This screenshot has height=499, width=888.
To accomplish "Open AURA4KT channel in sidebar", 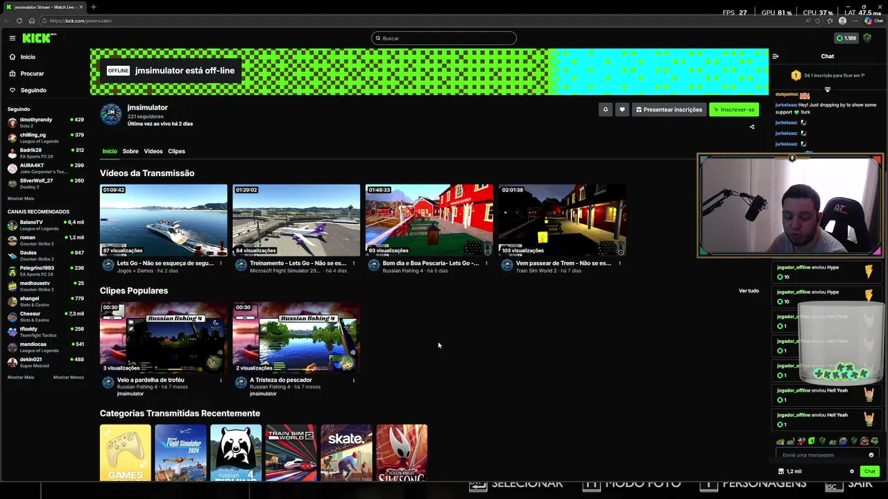I will [x=46, y=168].
